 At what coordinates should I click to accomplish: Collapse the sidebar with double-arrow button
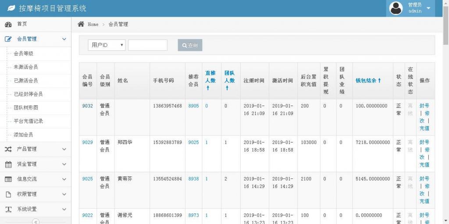pos(36,221)
